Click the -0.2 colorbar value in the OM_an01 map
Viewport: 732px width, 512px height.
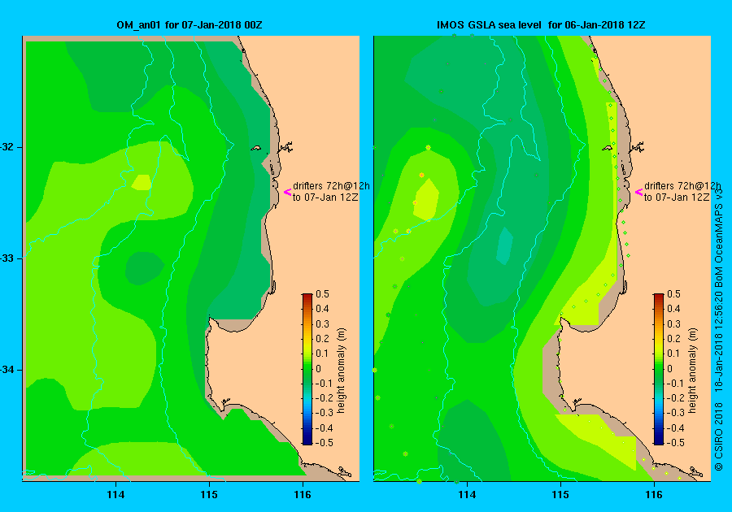[x=324, y=397]
